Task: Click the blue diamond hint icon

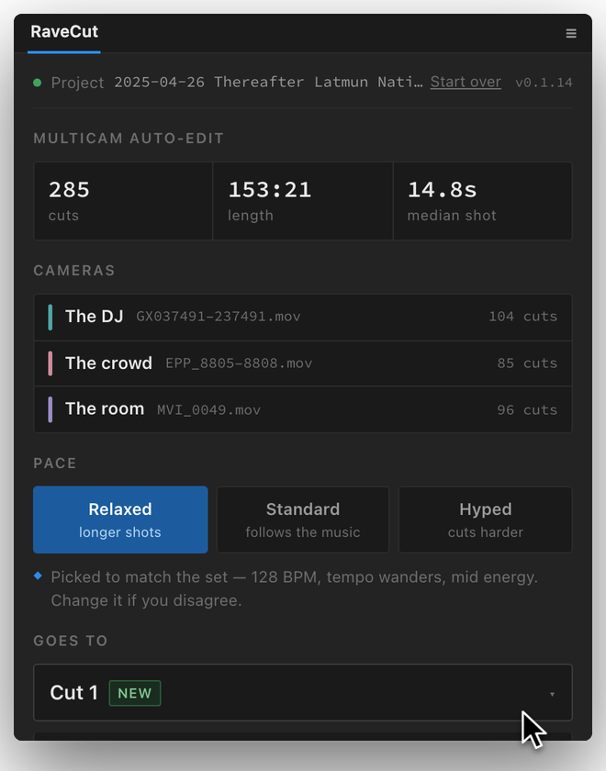Action: tap(38, 575)
